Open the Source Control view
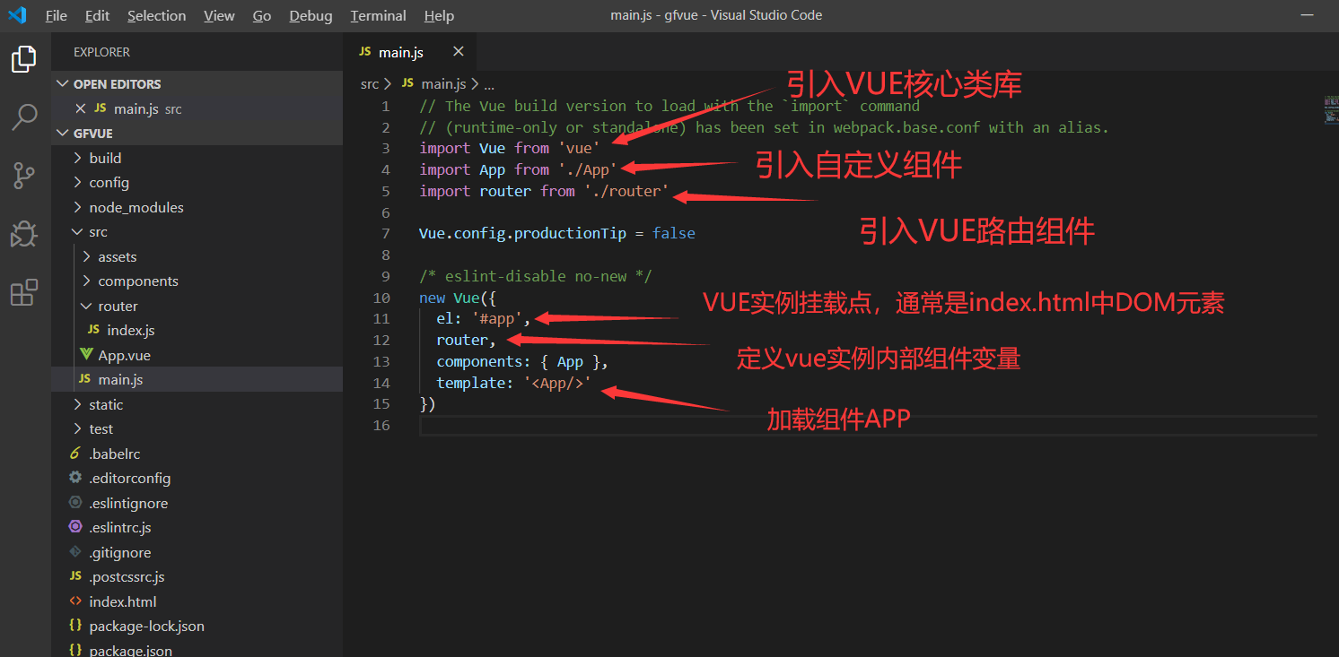Screen dimensions: 1339x657 click(24, 176)
